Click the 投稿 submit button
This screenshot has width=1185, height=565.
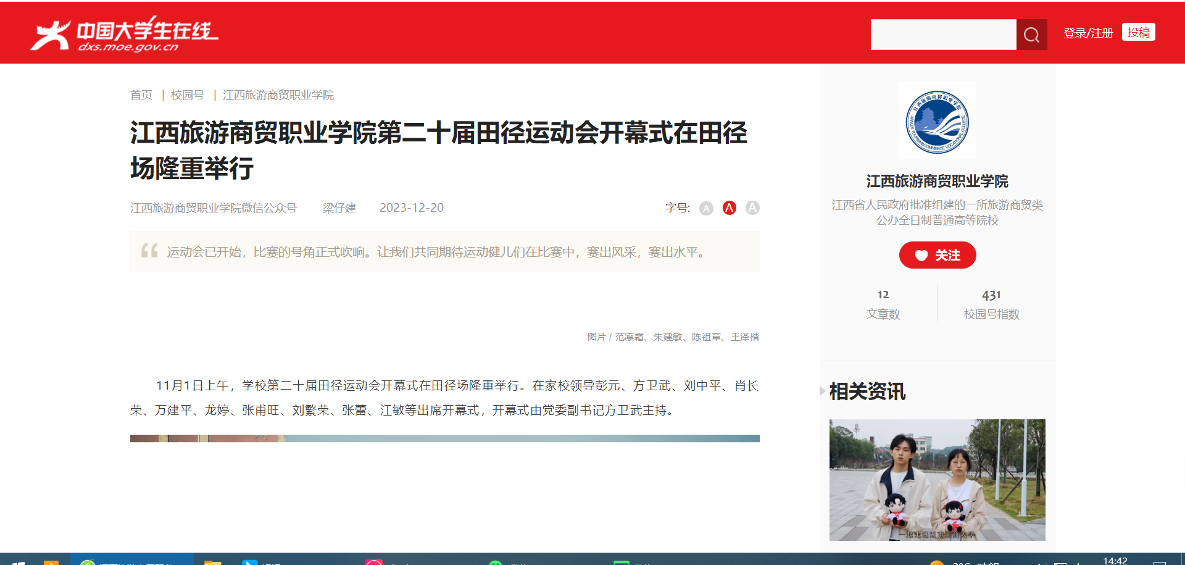(x=1138, y=32)
